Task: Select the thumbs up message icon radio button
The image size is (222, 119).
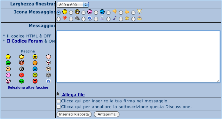Action: [x=121, y=12]
